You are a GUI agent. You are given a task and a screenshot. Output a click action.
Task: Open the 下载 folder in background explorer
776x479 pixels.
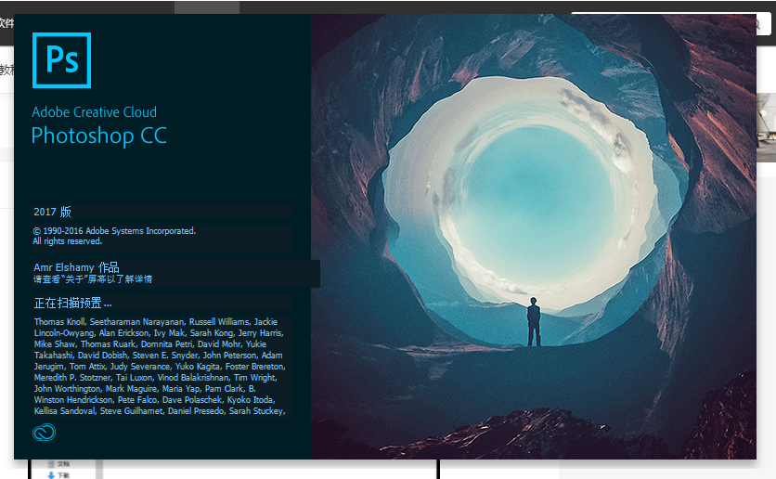coord(58,475)
